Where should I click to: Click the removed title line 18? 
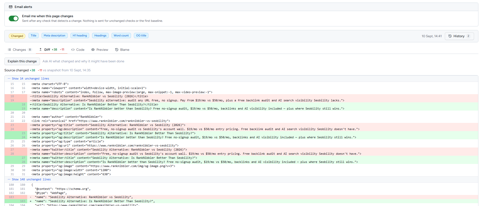pyautogui.click(x=241, y=96)
